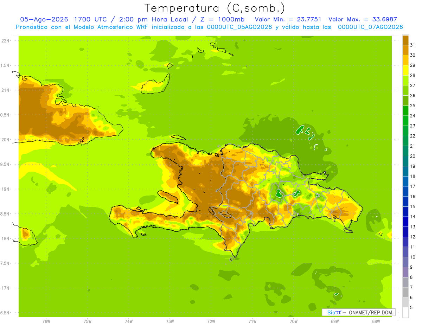Screen dimensions: 422x326
Task: Select the 'Z = 1000mb' level text
Action: click(223, 19)
